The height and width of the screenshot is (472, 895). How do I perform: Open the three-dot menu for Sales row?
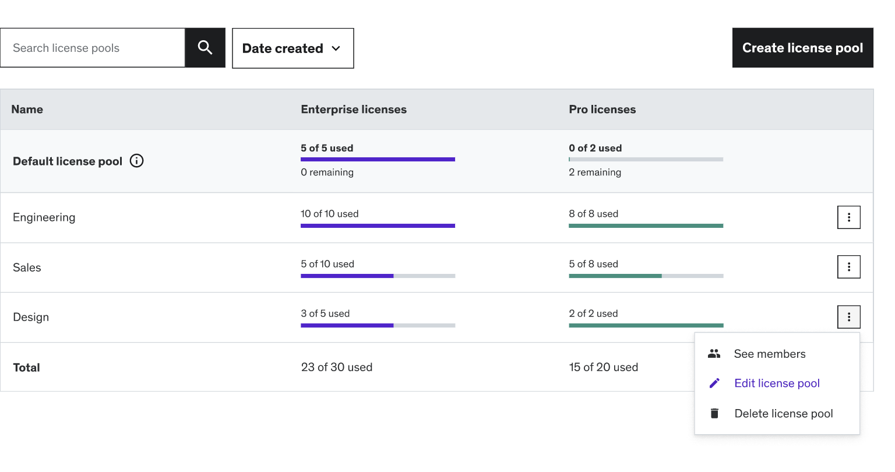coord(848,267)
